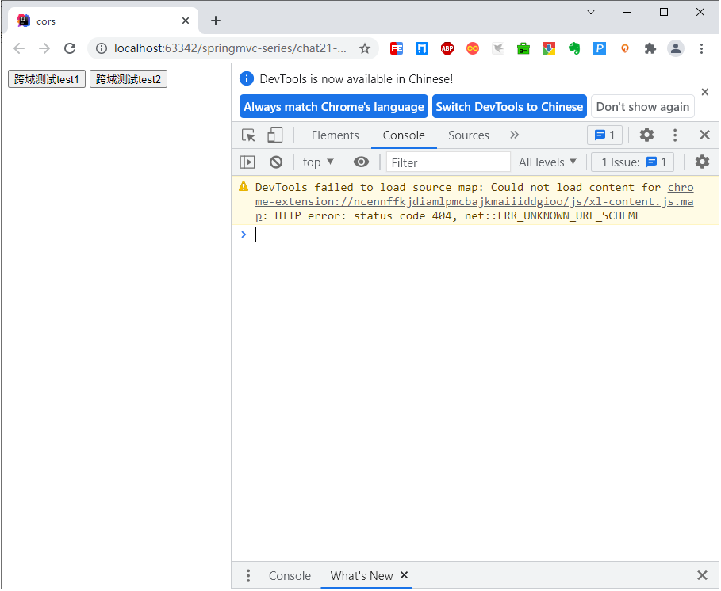Expand more DevTools tabs chevron
The image size is (721, 591).
[x=514, y=135]
